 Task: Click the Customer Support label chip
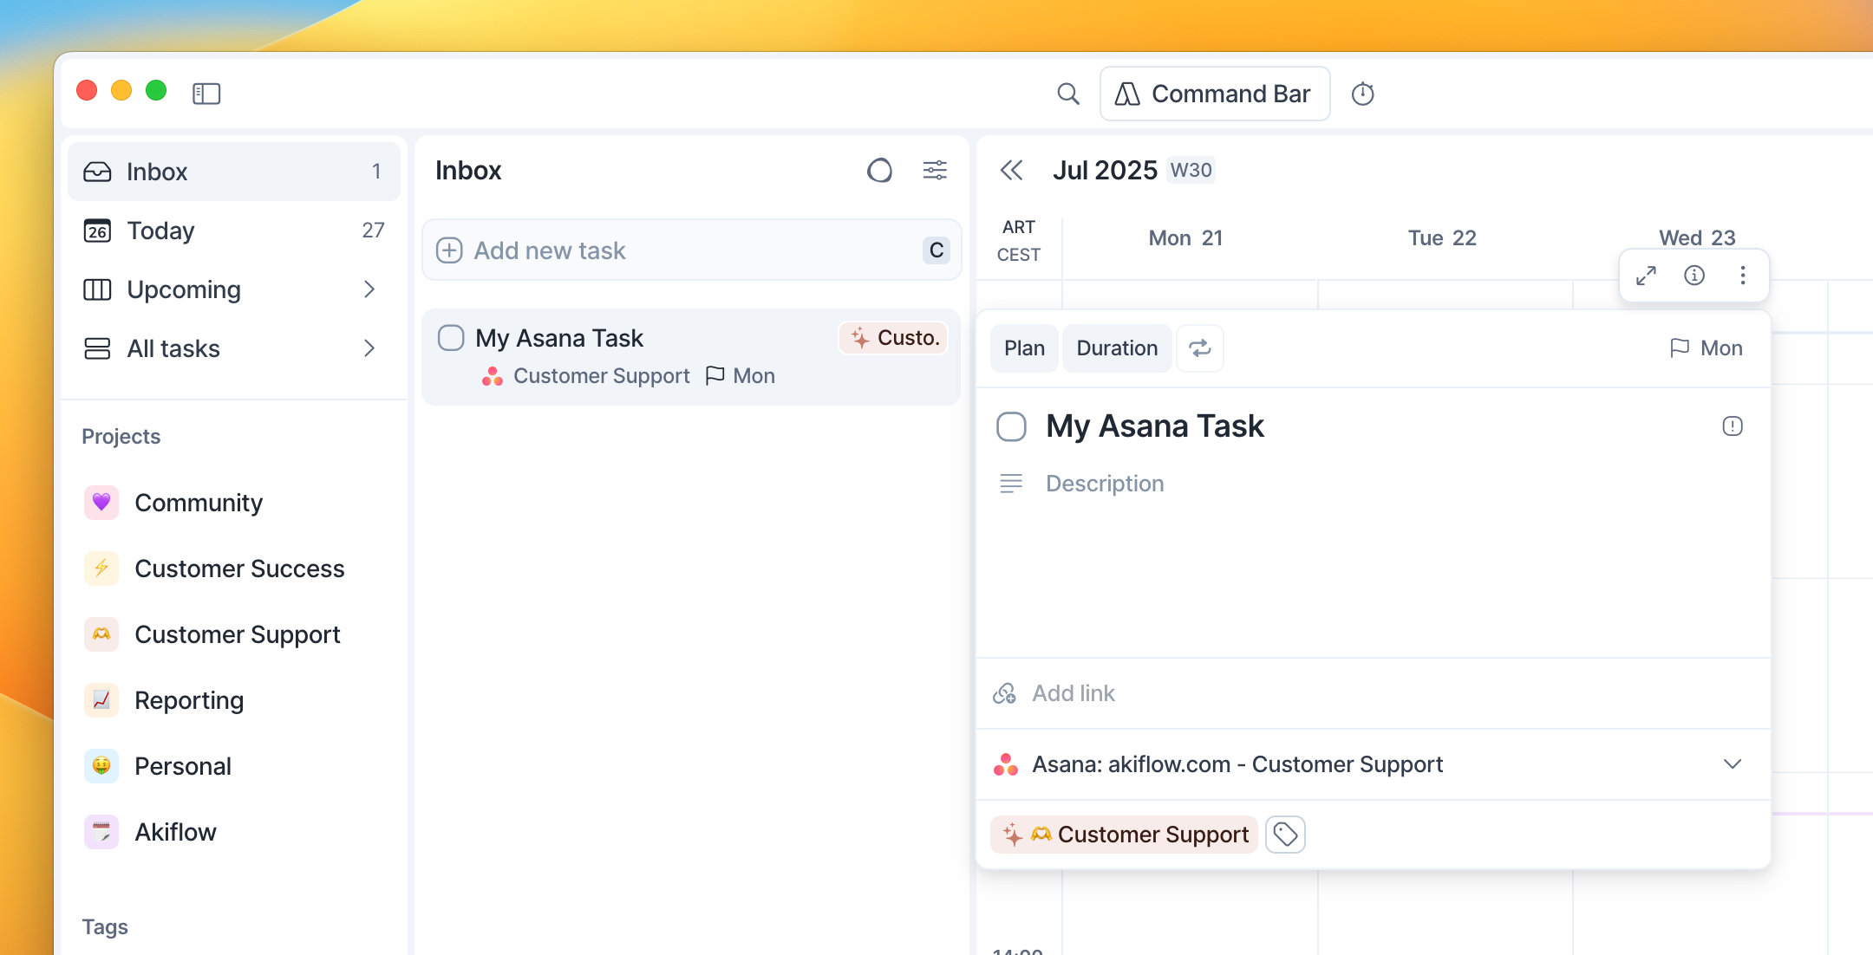(x=1124, y=835)
